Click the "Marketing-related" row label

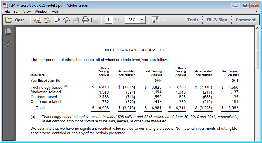[46, 92]
